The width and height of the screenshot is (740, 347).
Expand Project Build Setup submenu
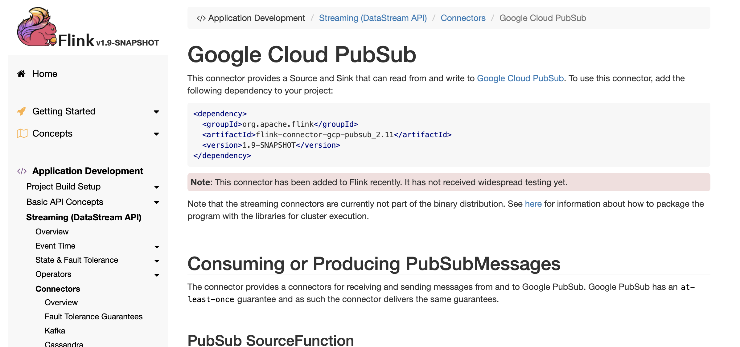[156, 187]
